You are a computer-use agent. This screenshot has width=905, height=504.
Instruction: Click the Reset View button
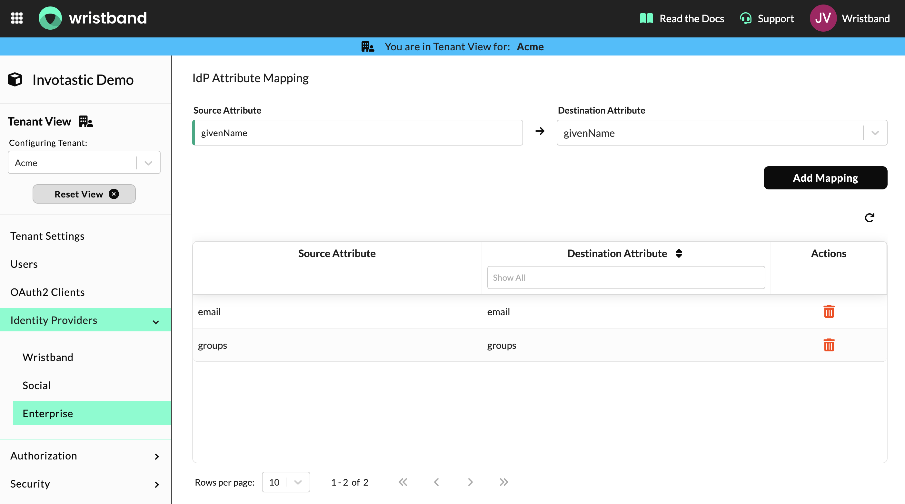click(84, 194)
